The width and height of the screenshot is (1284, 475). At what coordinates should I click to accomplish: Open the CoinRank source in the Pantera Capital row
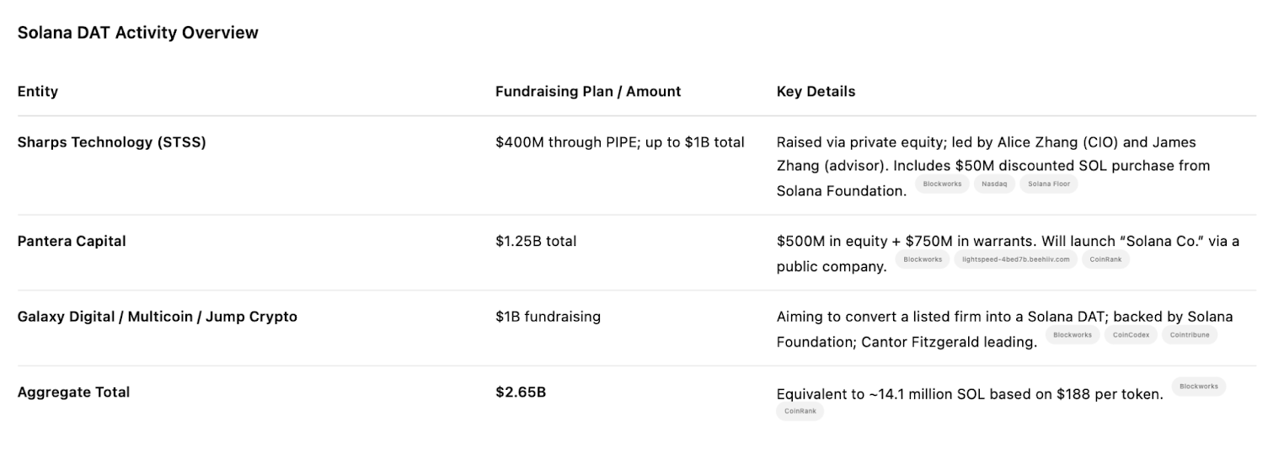pyautogui.click(x=1105, y=259)
